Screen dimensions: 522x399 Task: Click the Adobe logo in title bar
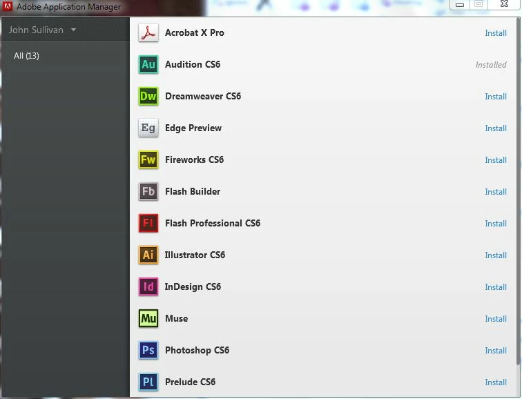coord(7,6)
